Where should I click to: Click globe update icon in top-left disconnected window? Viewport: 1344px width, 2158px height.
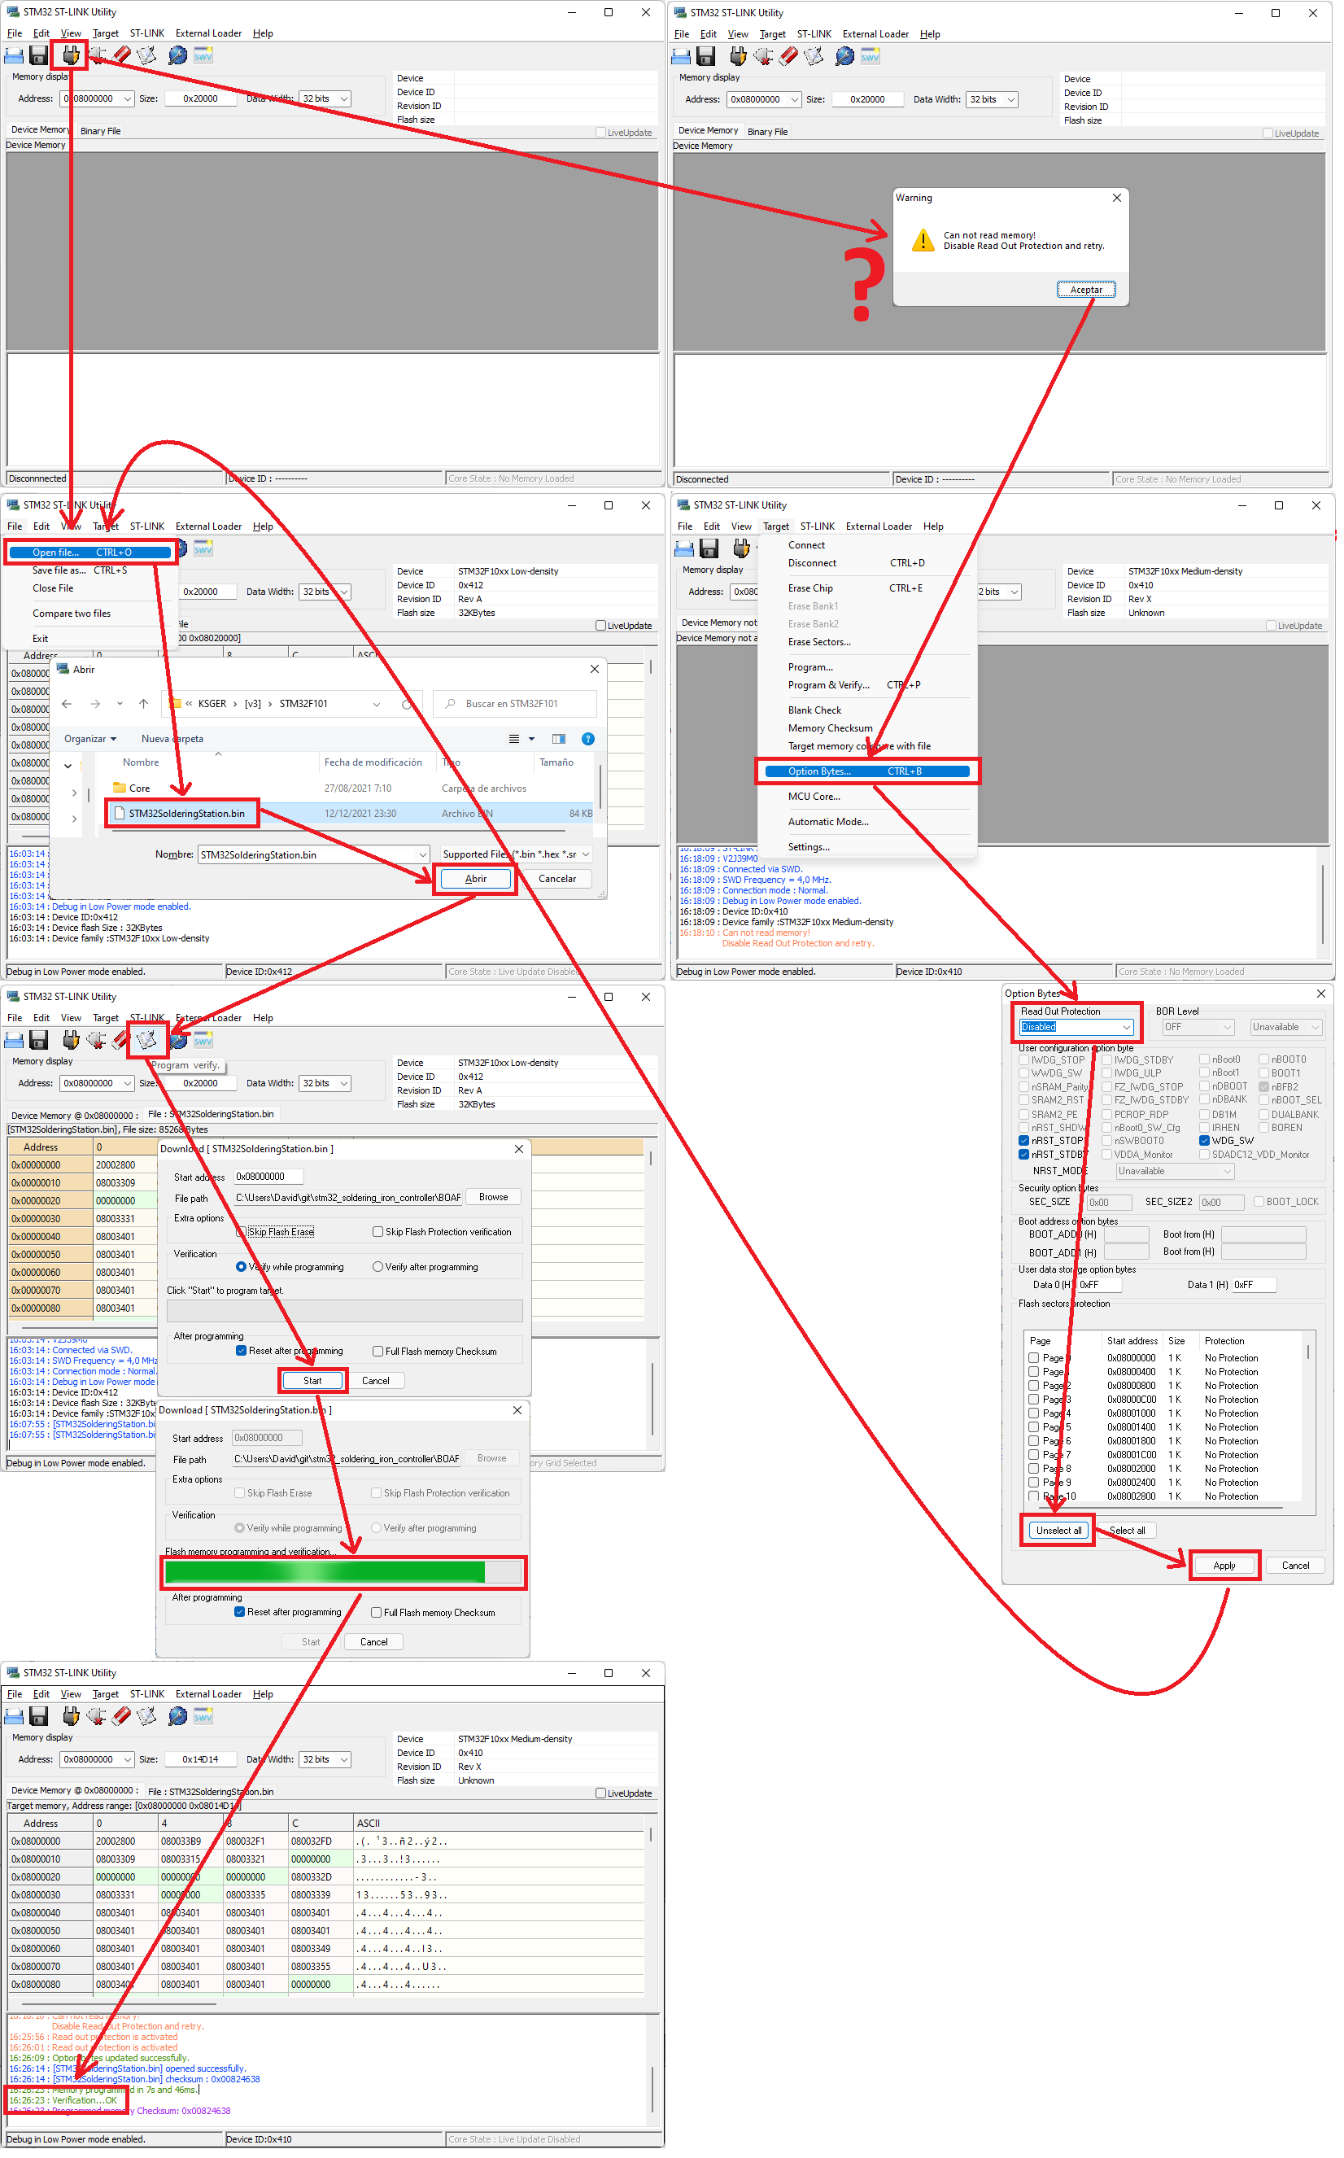point(178,56)
